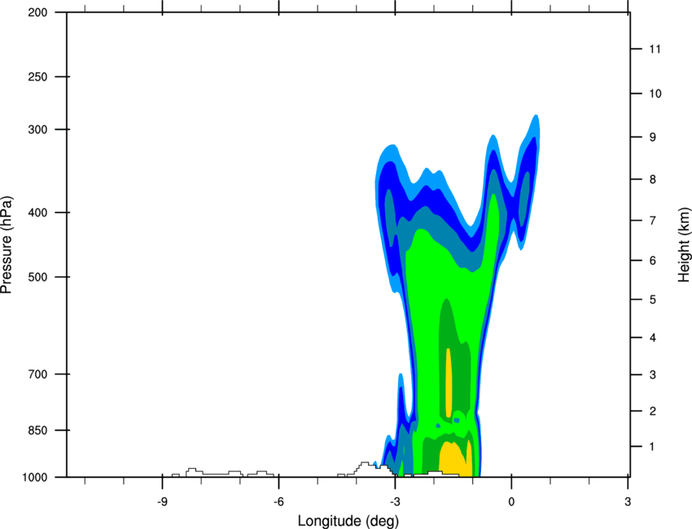Click the height label 11 km
Viewport: 692px width, 529px height.
655,49
